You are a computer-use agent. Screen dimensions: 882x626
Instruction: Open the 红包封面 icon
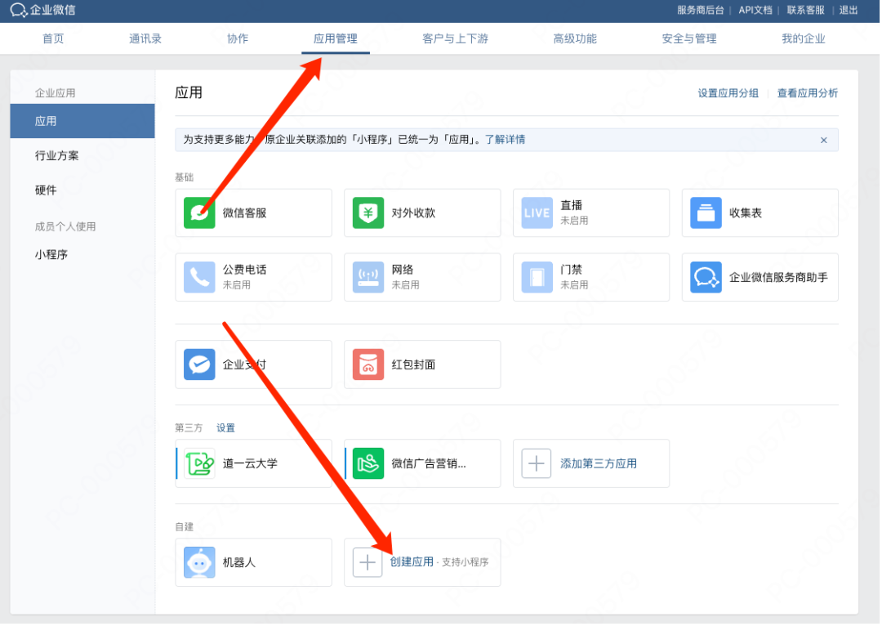pos(367,364)
